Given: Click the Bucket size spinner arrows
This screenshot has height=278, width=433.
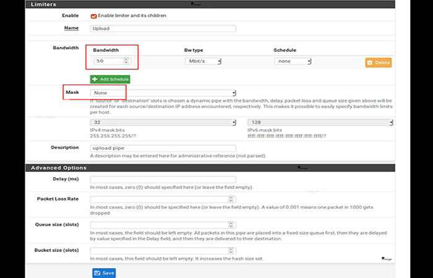Looking at the screenshot, I should tap(231, 251).
